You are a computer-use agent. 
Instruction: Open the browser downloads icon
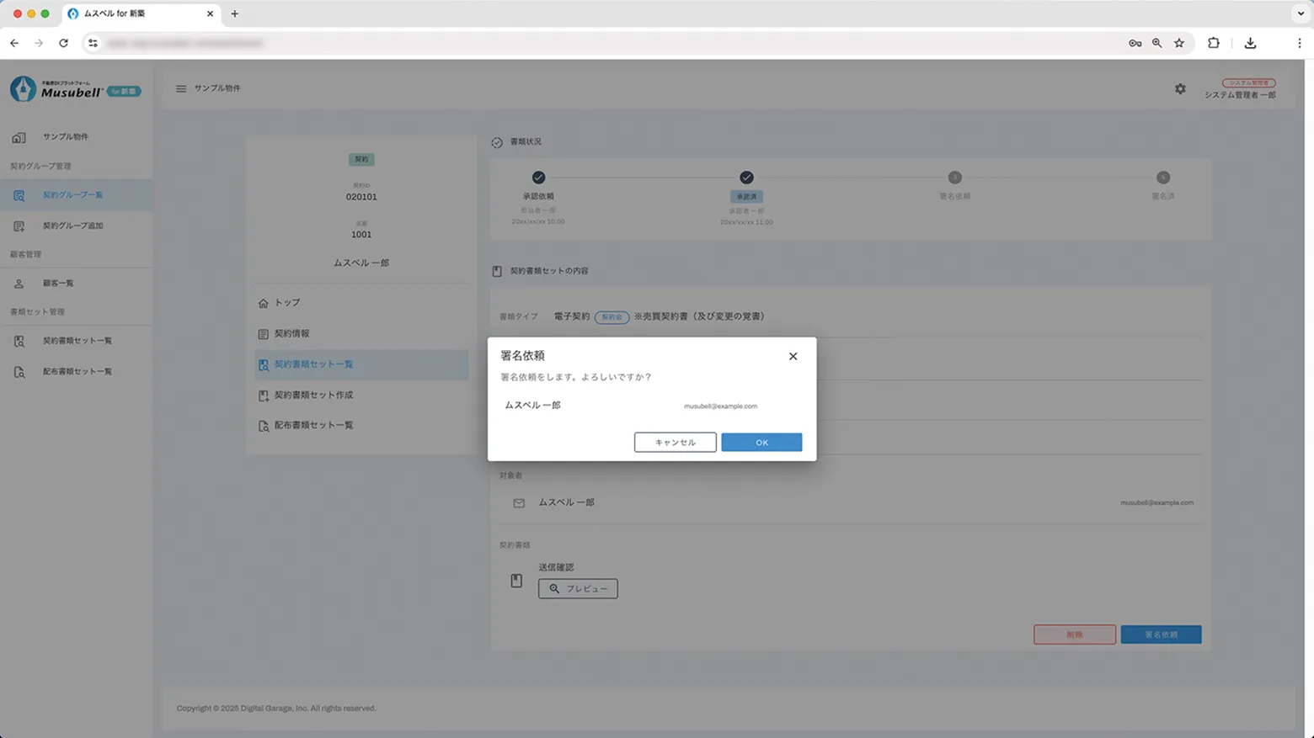tap(1250, 43)
